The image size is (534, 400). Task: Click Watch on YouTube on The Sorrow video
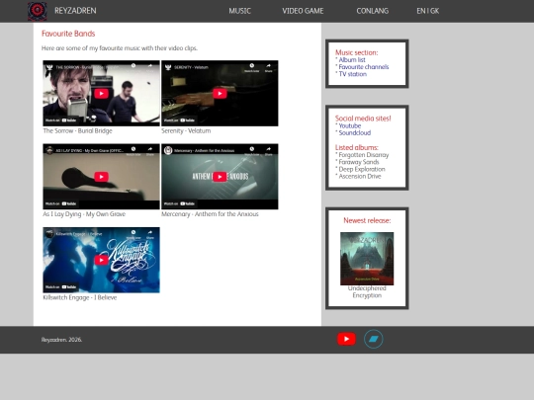[61, 120]
